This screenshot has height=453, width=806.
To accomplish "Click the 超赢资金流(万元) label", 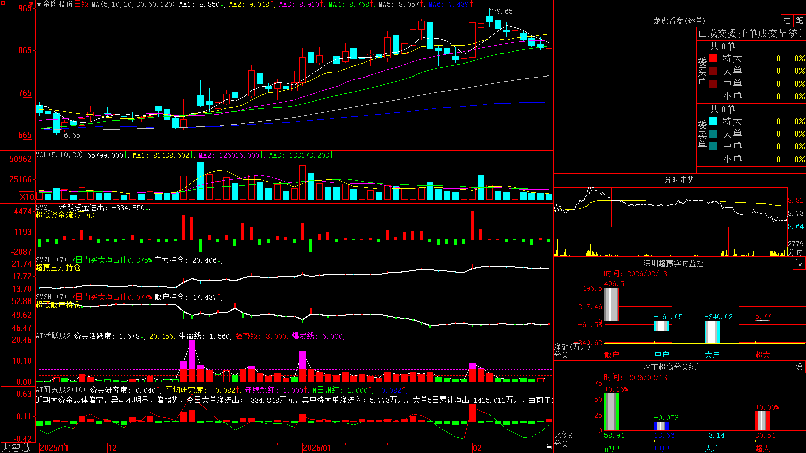I will tap(65, 215).
